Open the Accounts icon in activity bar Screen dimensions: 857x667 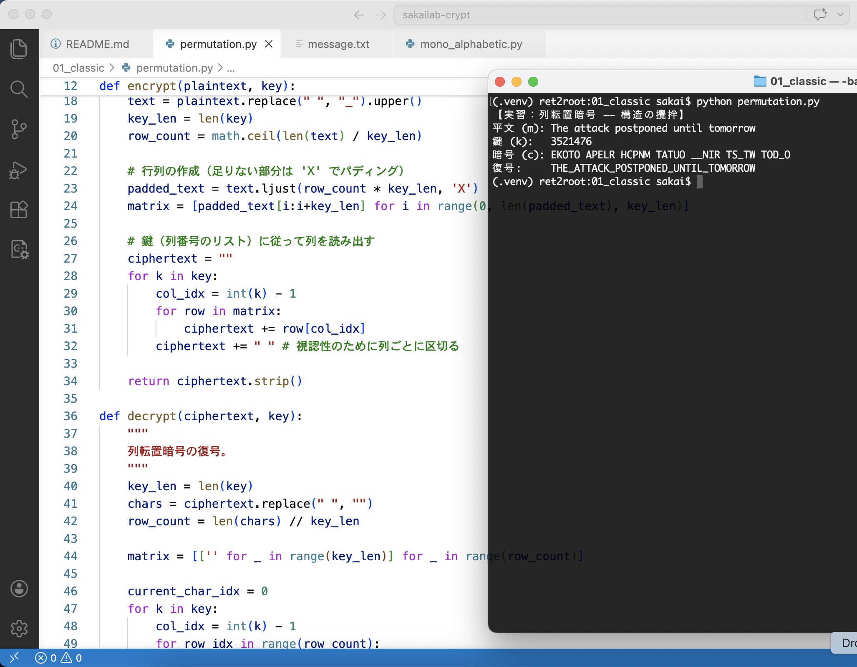click(x=19, y=589)
